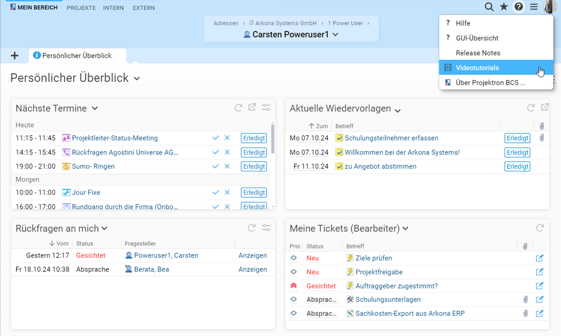Confirm the Jour Fixe appointment checkmark
Screen dimensions: 561x336
coord(215,193)
